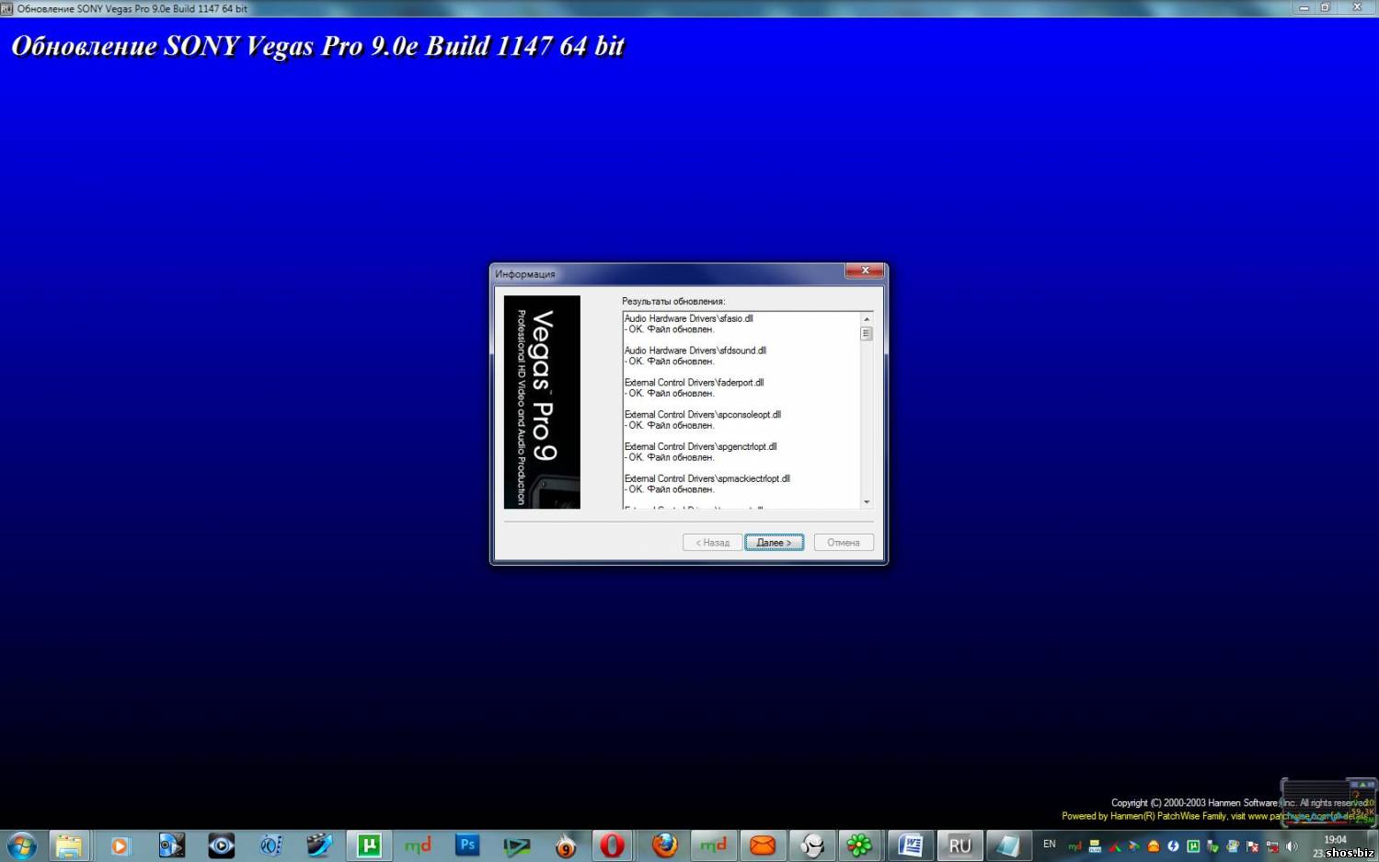The width and height of the screenshot is (1379, 862).
Task: Click the system tray volume speaker icon
Action: 1293,846
